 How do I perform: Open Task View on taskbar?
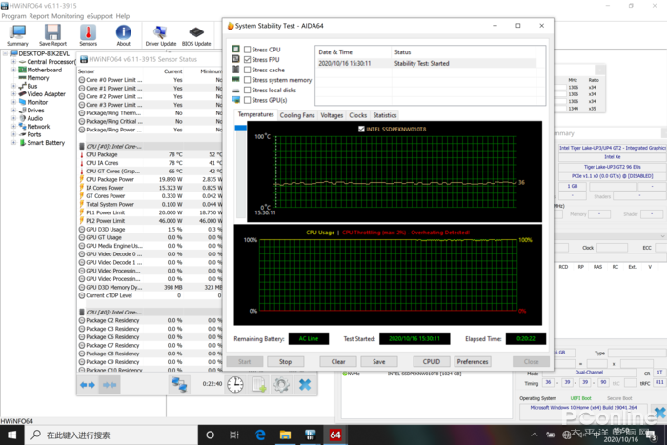click(x=234, y=435)
